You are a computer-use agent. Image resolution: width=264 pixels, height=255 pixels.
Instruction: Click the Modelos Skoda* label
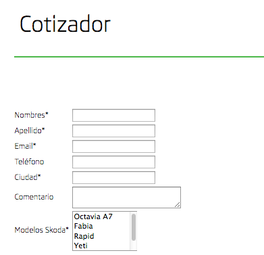point(42,230)
